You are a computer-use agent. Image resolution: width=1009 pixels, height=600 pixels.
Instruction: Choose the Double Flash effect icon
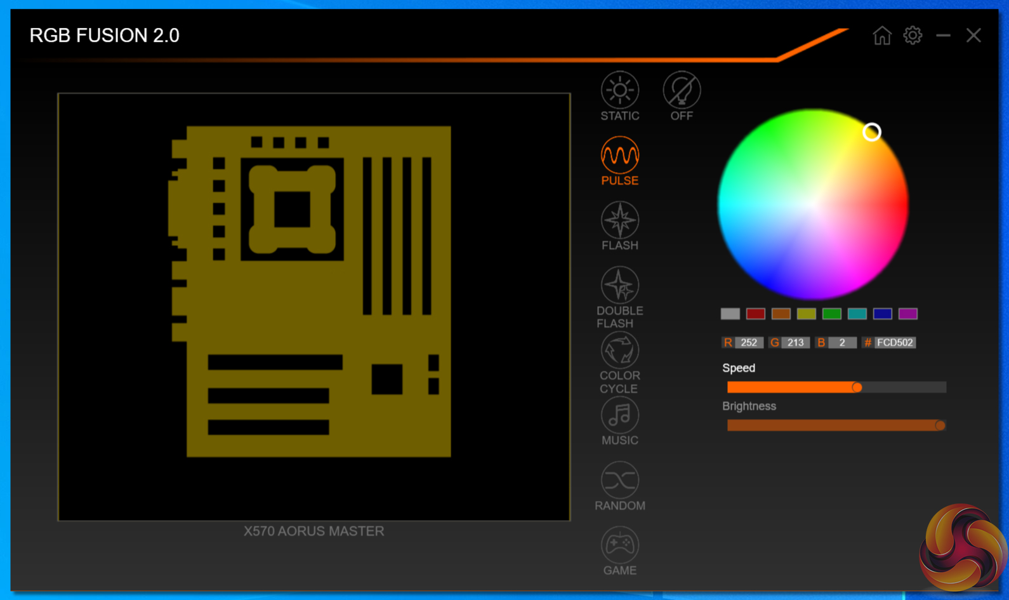click(619, 285)
